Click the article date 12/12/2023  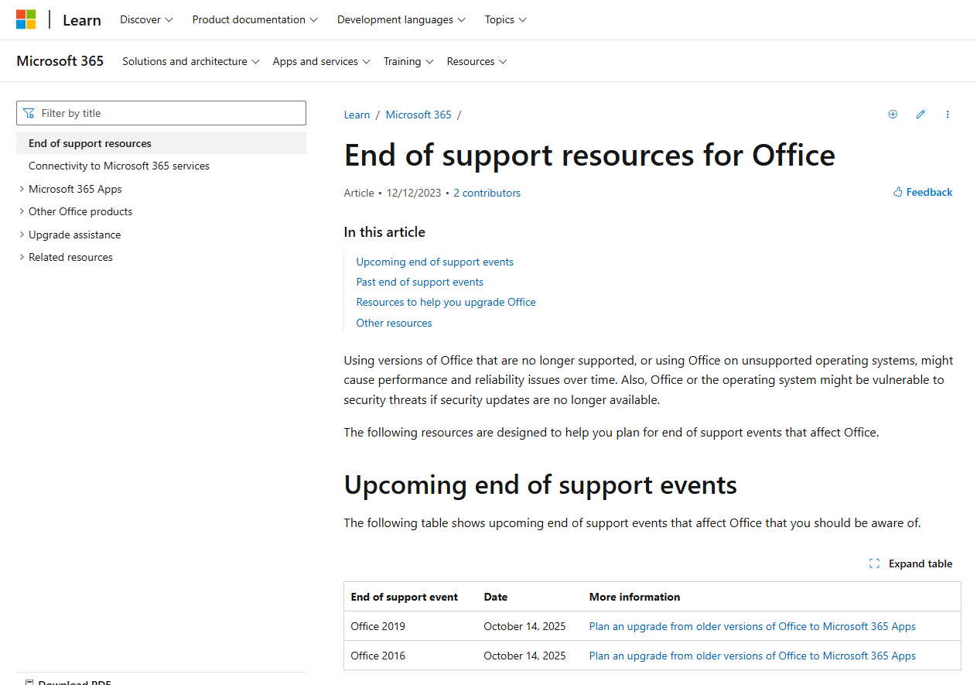414,193
